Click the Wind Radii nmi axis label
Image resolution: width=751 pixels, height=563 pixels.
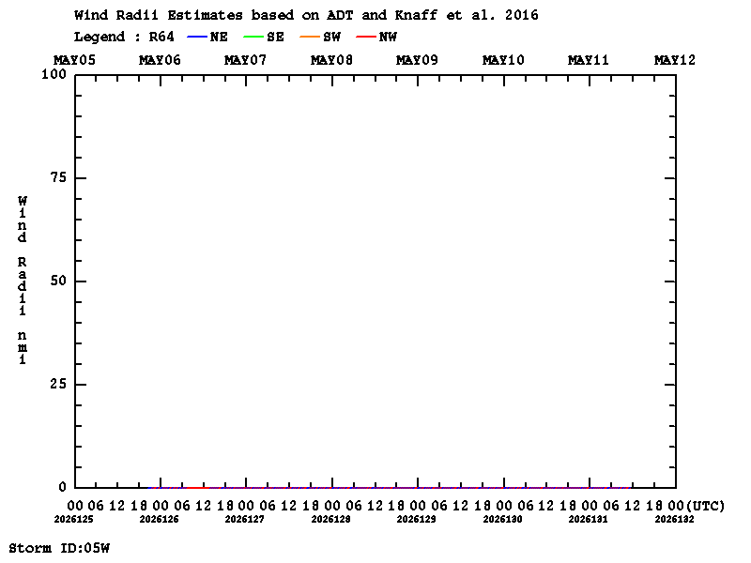pos(22,280)
